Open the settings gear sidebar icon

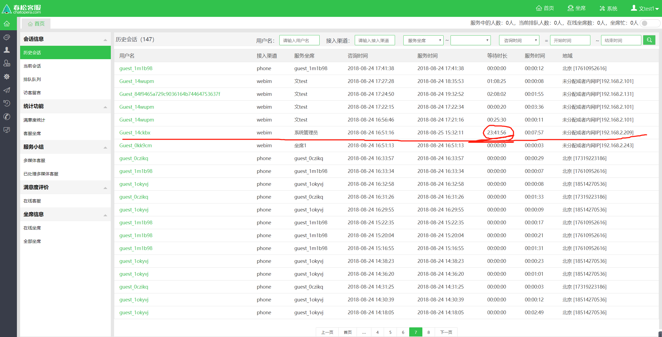[x=7, y=77]
